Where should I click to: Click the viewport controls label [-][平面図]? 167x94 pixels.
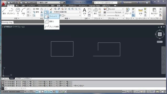7,27
